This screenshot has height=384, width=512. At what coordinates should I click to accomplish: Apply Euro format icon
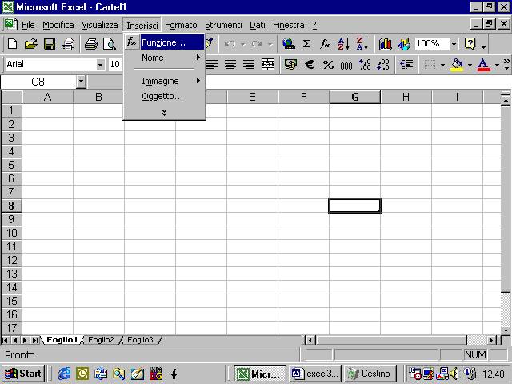pyautogui.click(x=310, y=64)
